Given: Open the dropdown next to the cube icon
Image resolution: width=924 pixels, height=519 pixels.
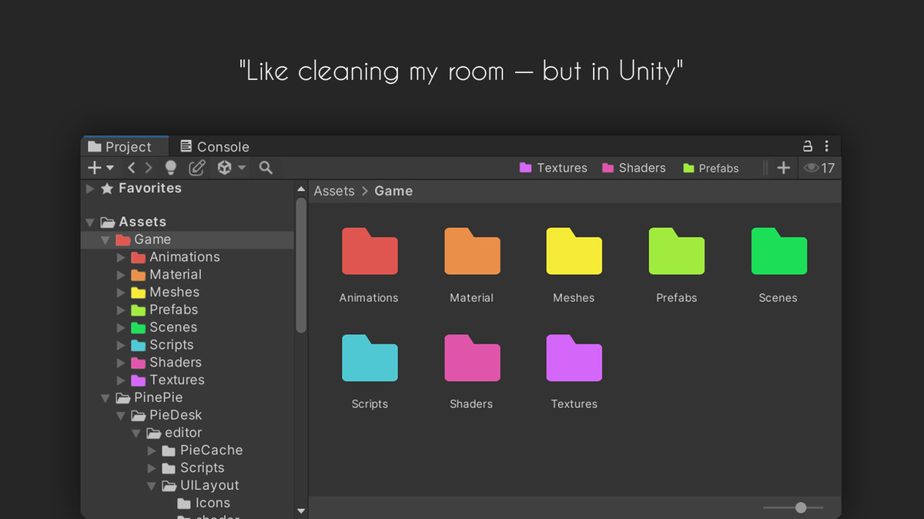Looking at the screenshot, I should tap(242, 168).
